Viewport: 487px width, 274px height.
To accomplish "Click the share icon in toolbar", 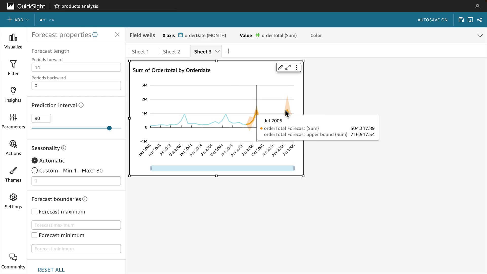I will tap(479, 20).
